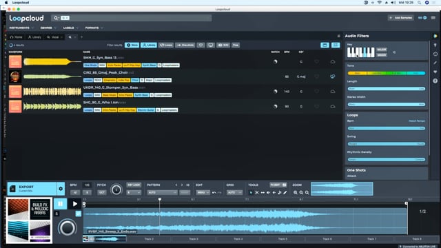Expand the Genres dropdown
This screenshot has height=248, width=441.
pyautogui.click(x=48, y=28)
